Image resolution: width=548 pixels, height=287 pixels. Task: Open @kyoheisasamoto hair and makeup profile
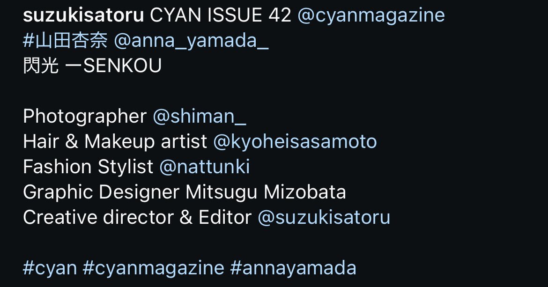pos(295,142)
